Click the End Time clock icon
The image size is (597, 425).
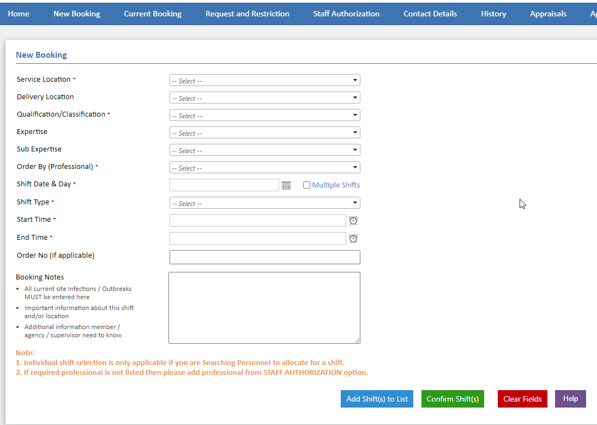pyautogui.click(x=353, y=238)
